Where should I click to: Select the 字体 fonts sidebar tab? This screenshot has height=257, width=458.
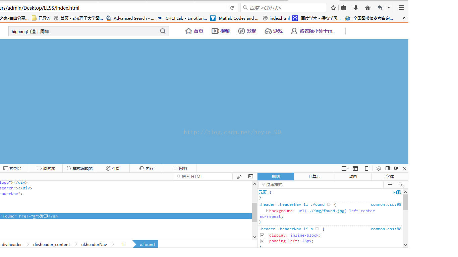[390, 176]
